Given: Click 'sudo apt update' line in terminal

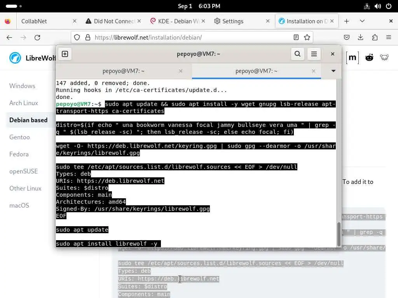Looking at the screenshot, I should tap(82, 230).
